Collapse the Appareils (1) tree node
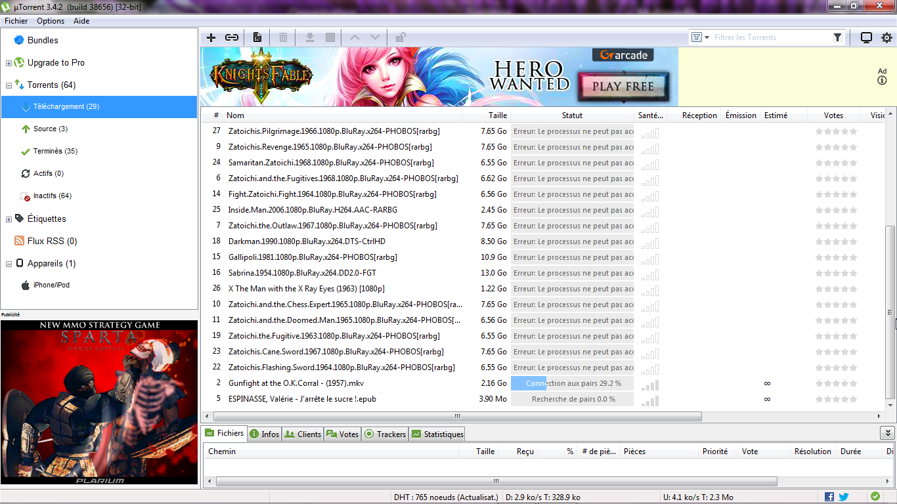This screenshot has height=504, width=897. click(9, 264)
